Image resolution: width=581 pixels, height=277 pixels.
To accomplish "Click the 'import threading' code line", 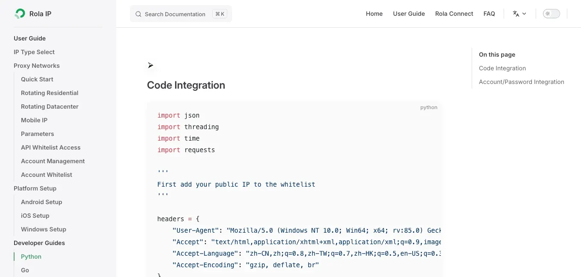I will tap(188, 127).
